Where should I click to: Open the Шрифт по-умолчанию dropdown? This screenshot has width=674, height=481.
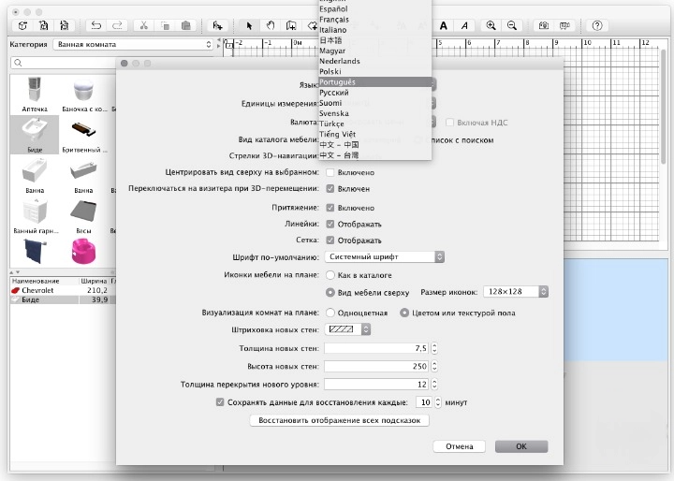pyautogui.click(x=384, y=256)
